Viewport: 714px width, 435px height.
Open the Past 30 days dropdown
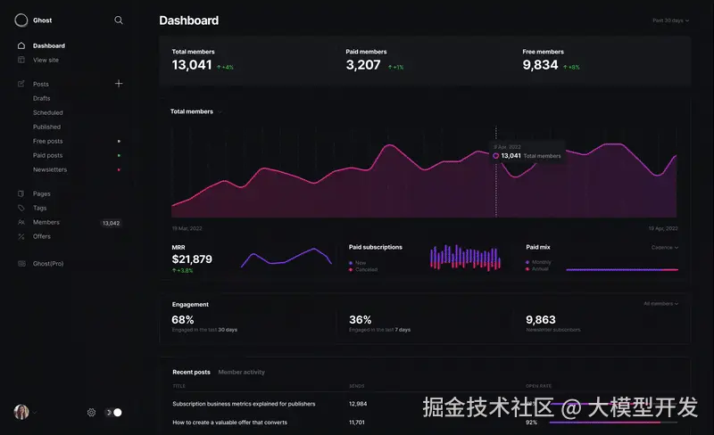point(671,21)
